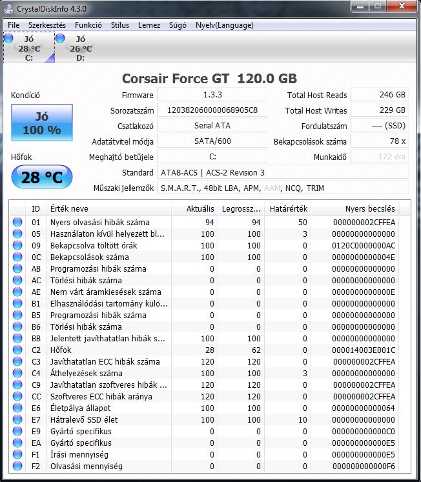Click the status orb of row F2
This screenshot has height=482, width=421.
point(17,466)
